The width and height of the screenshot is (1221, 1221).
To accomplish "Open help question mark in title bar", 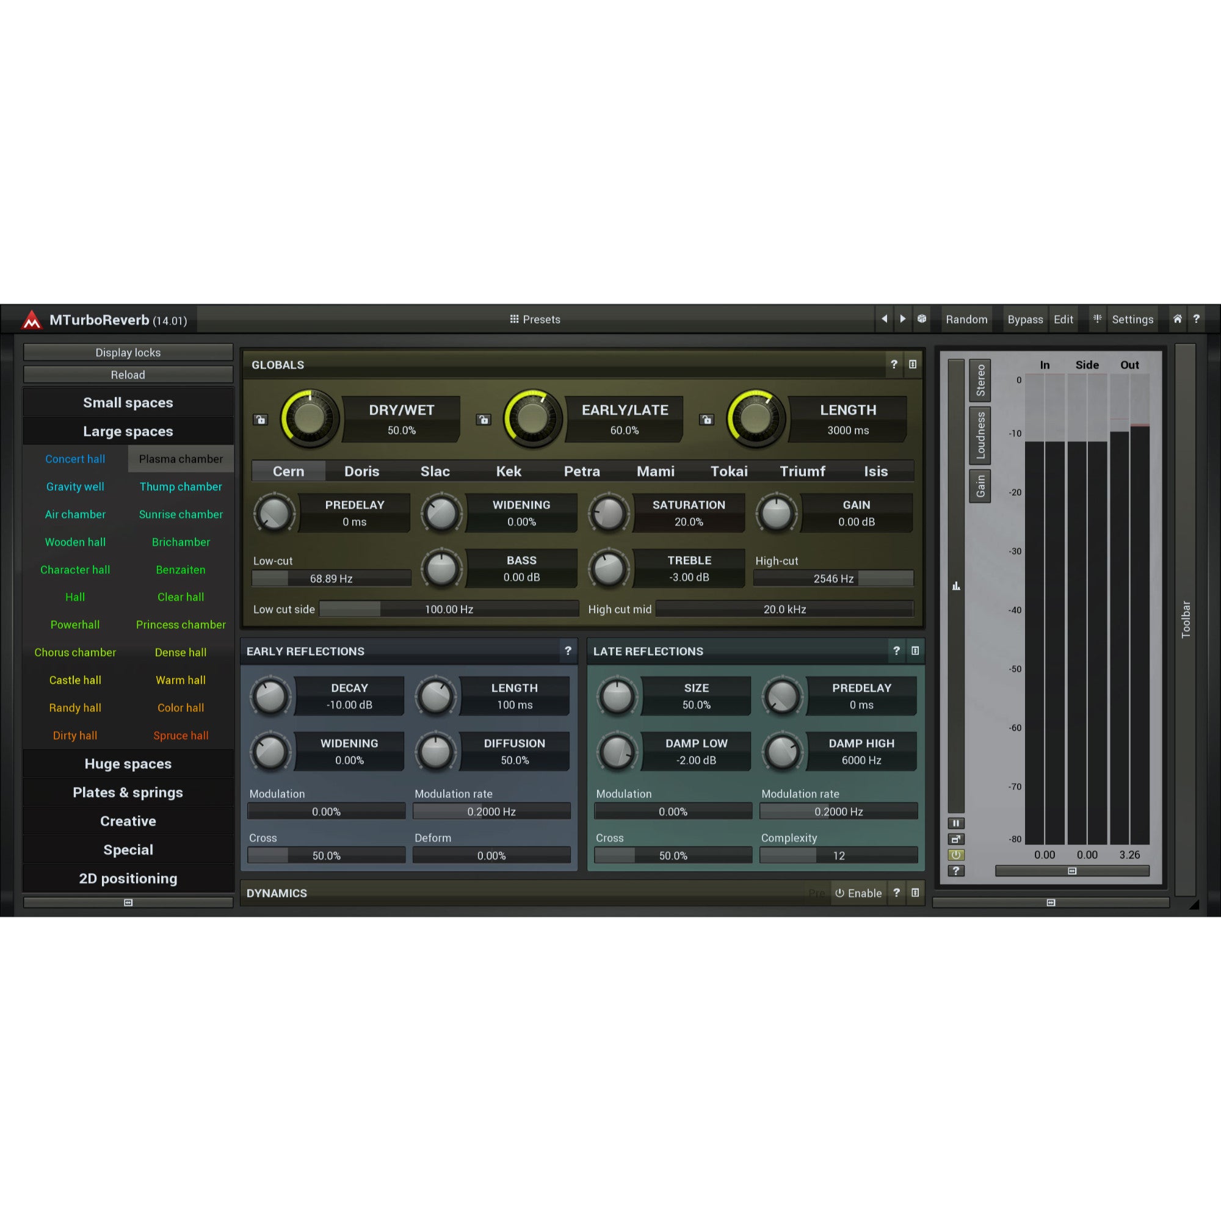I will pos(1197,319).
